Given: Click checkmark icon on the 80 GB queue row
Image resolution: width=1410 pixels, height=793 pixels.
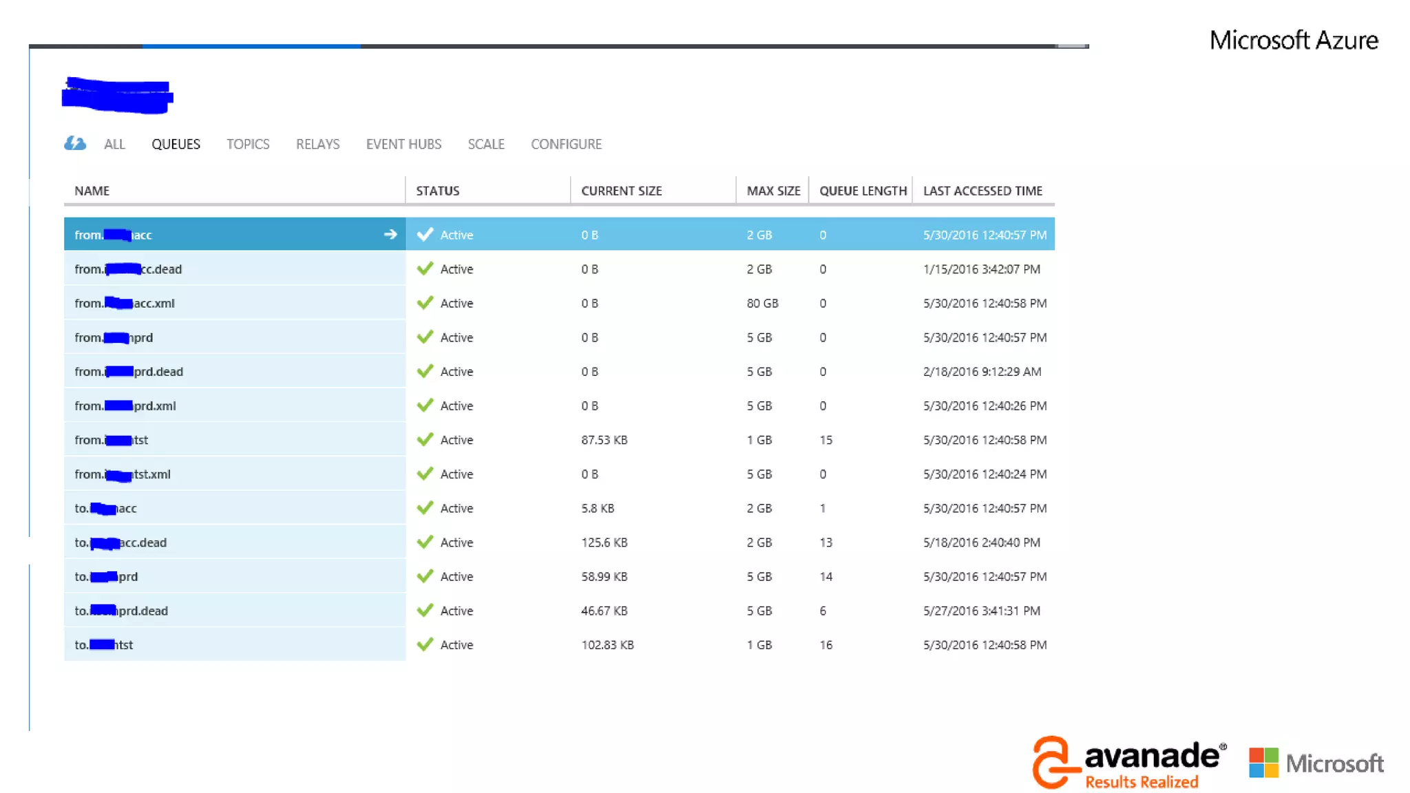Looking at the screenshot, I should tap(425, 303).
